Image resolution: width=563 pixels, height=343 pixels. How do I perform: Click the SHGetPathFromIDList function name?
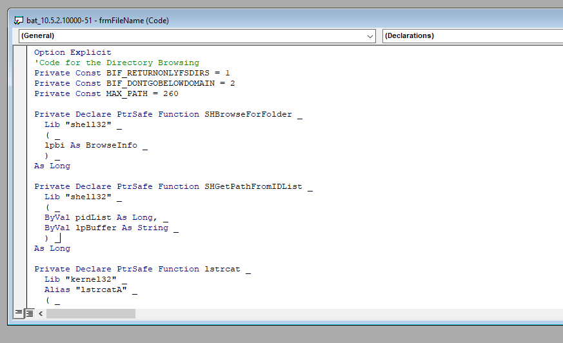click(253, 186)
